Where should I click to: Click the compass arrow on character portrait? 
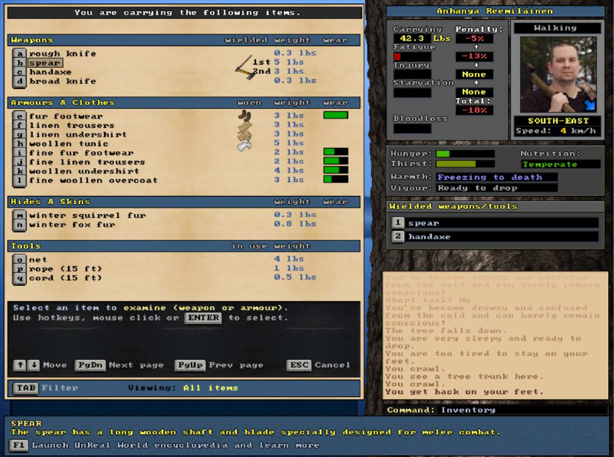click(590, 105)
